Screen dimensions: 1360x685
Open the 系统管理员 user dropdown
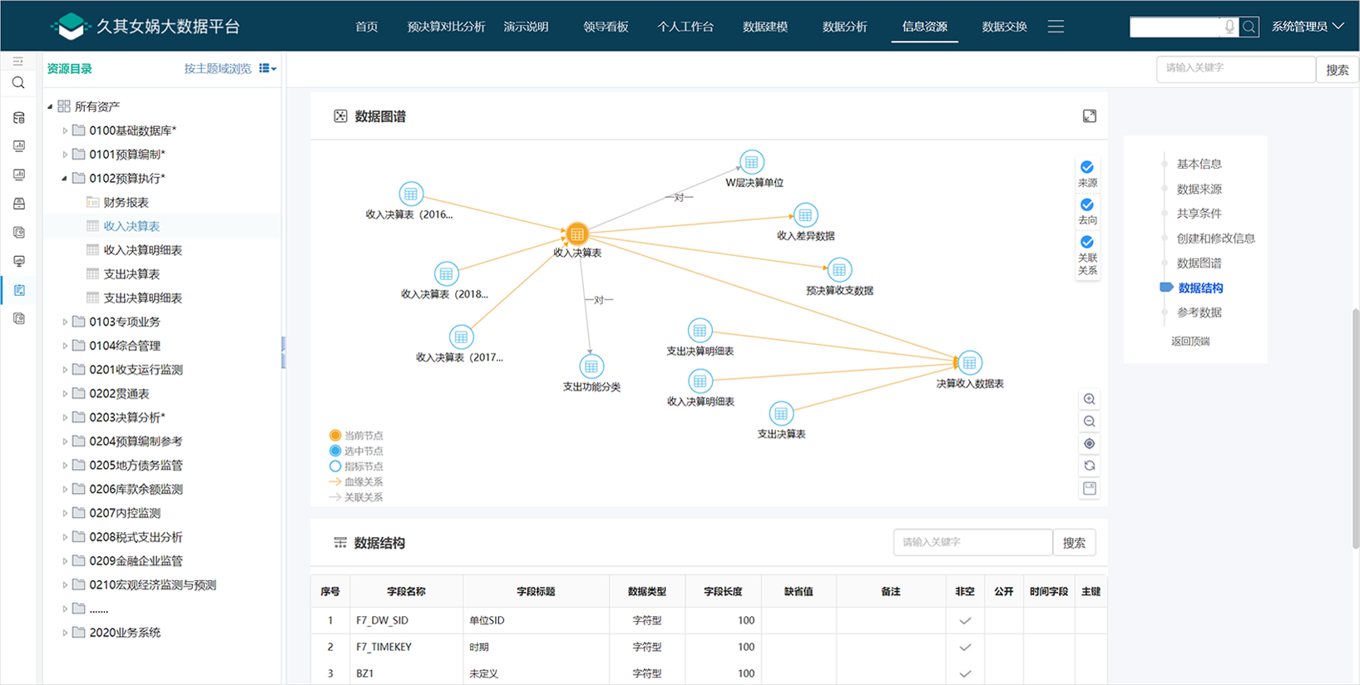(x=1307, y=27)
